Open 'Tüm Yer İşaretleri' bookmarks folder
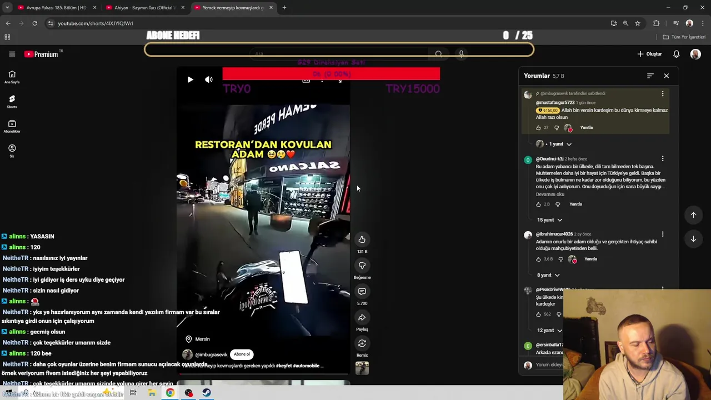This screenshot has height=400, width=711. (684, 37)
